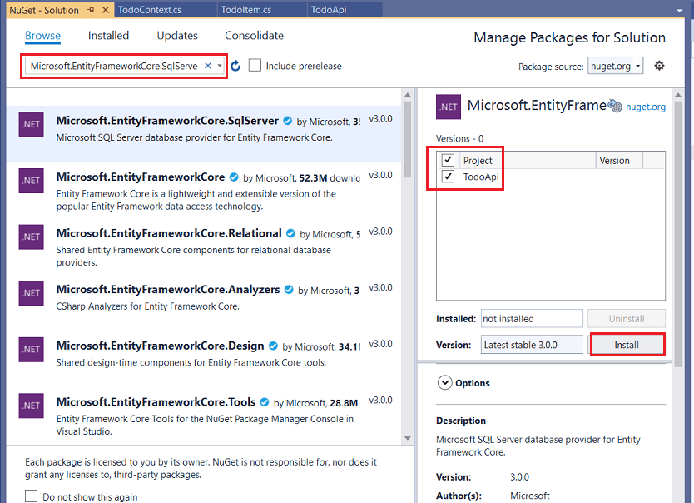The image size is (694, 503).
Task: Click the .NET logo on EntityFrameworkCore.Tools
Action: 31,406
